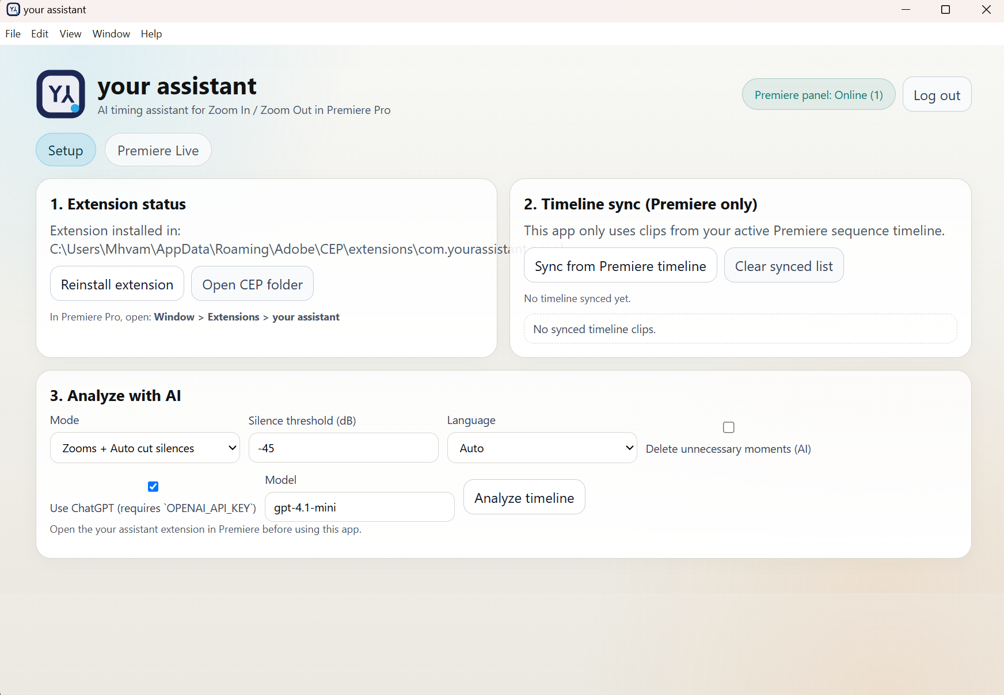Disable the Use ChatGPT checkbox
The width and height of the screenshot is (1004, 695).
click(x=153, y=486)
